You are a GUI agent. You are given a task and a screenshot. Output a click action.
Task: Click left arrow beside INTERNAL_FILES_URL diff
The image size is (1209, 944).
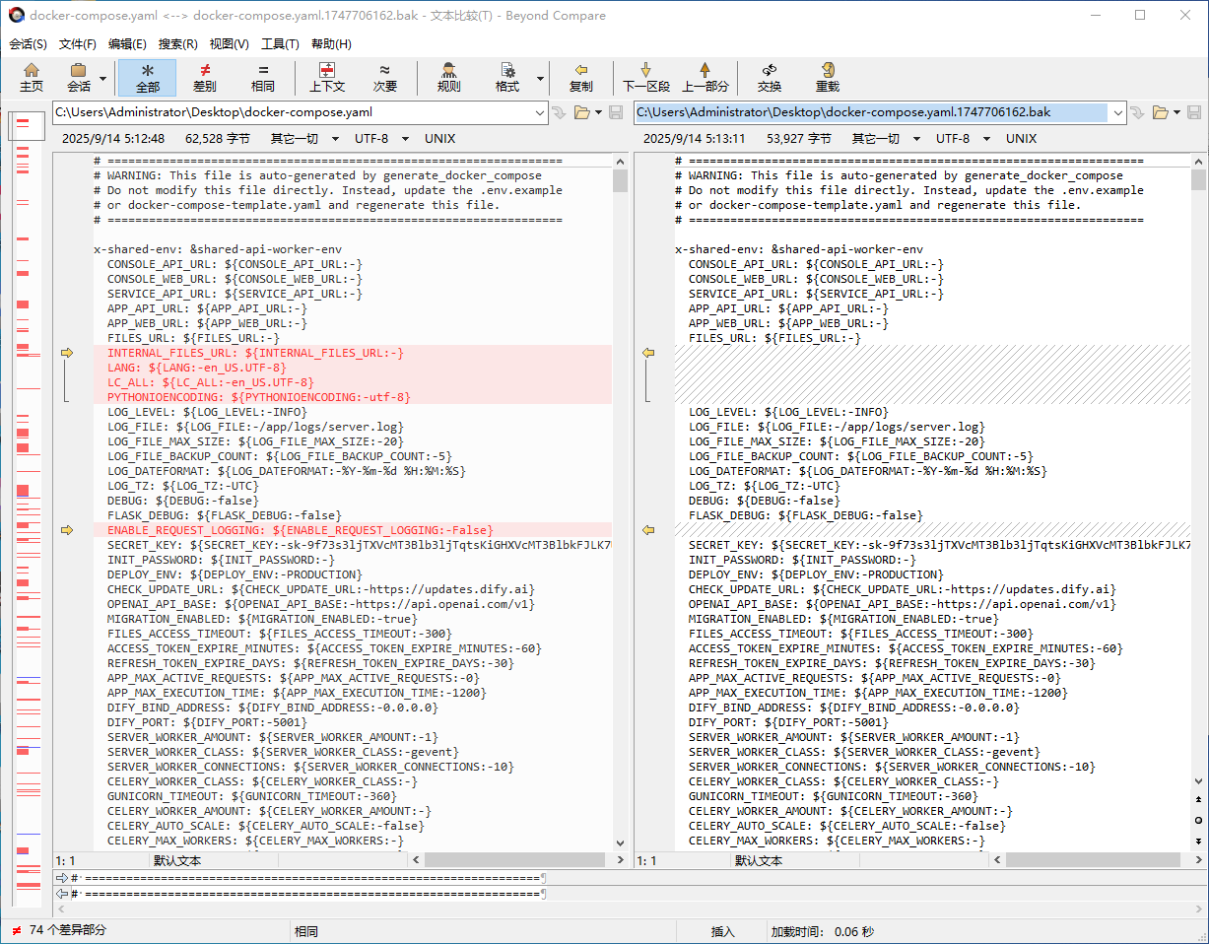point(67,353)
